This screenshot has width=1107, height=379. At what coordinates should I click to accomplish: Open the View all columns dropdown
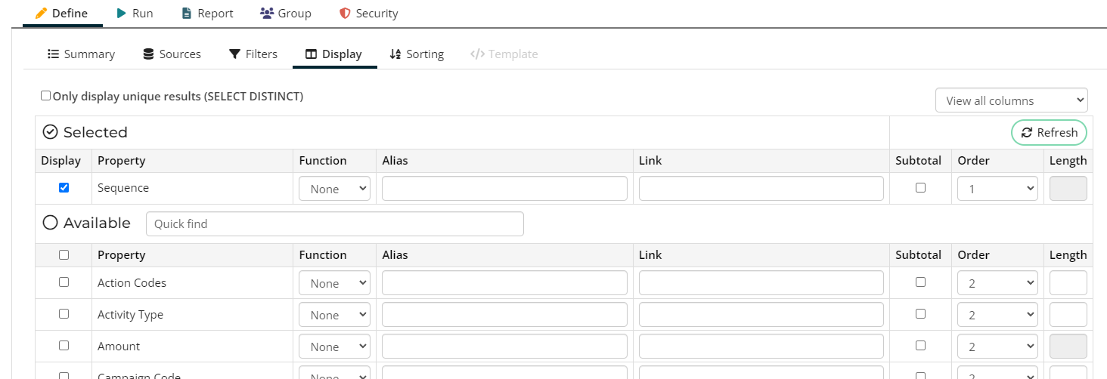1011,100
